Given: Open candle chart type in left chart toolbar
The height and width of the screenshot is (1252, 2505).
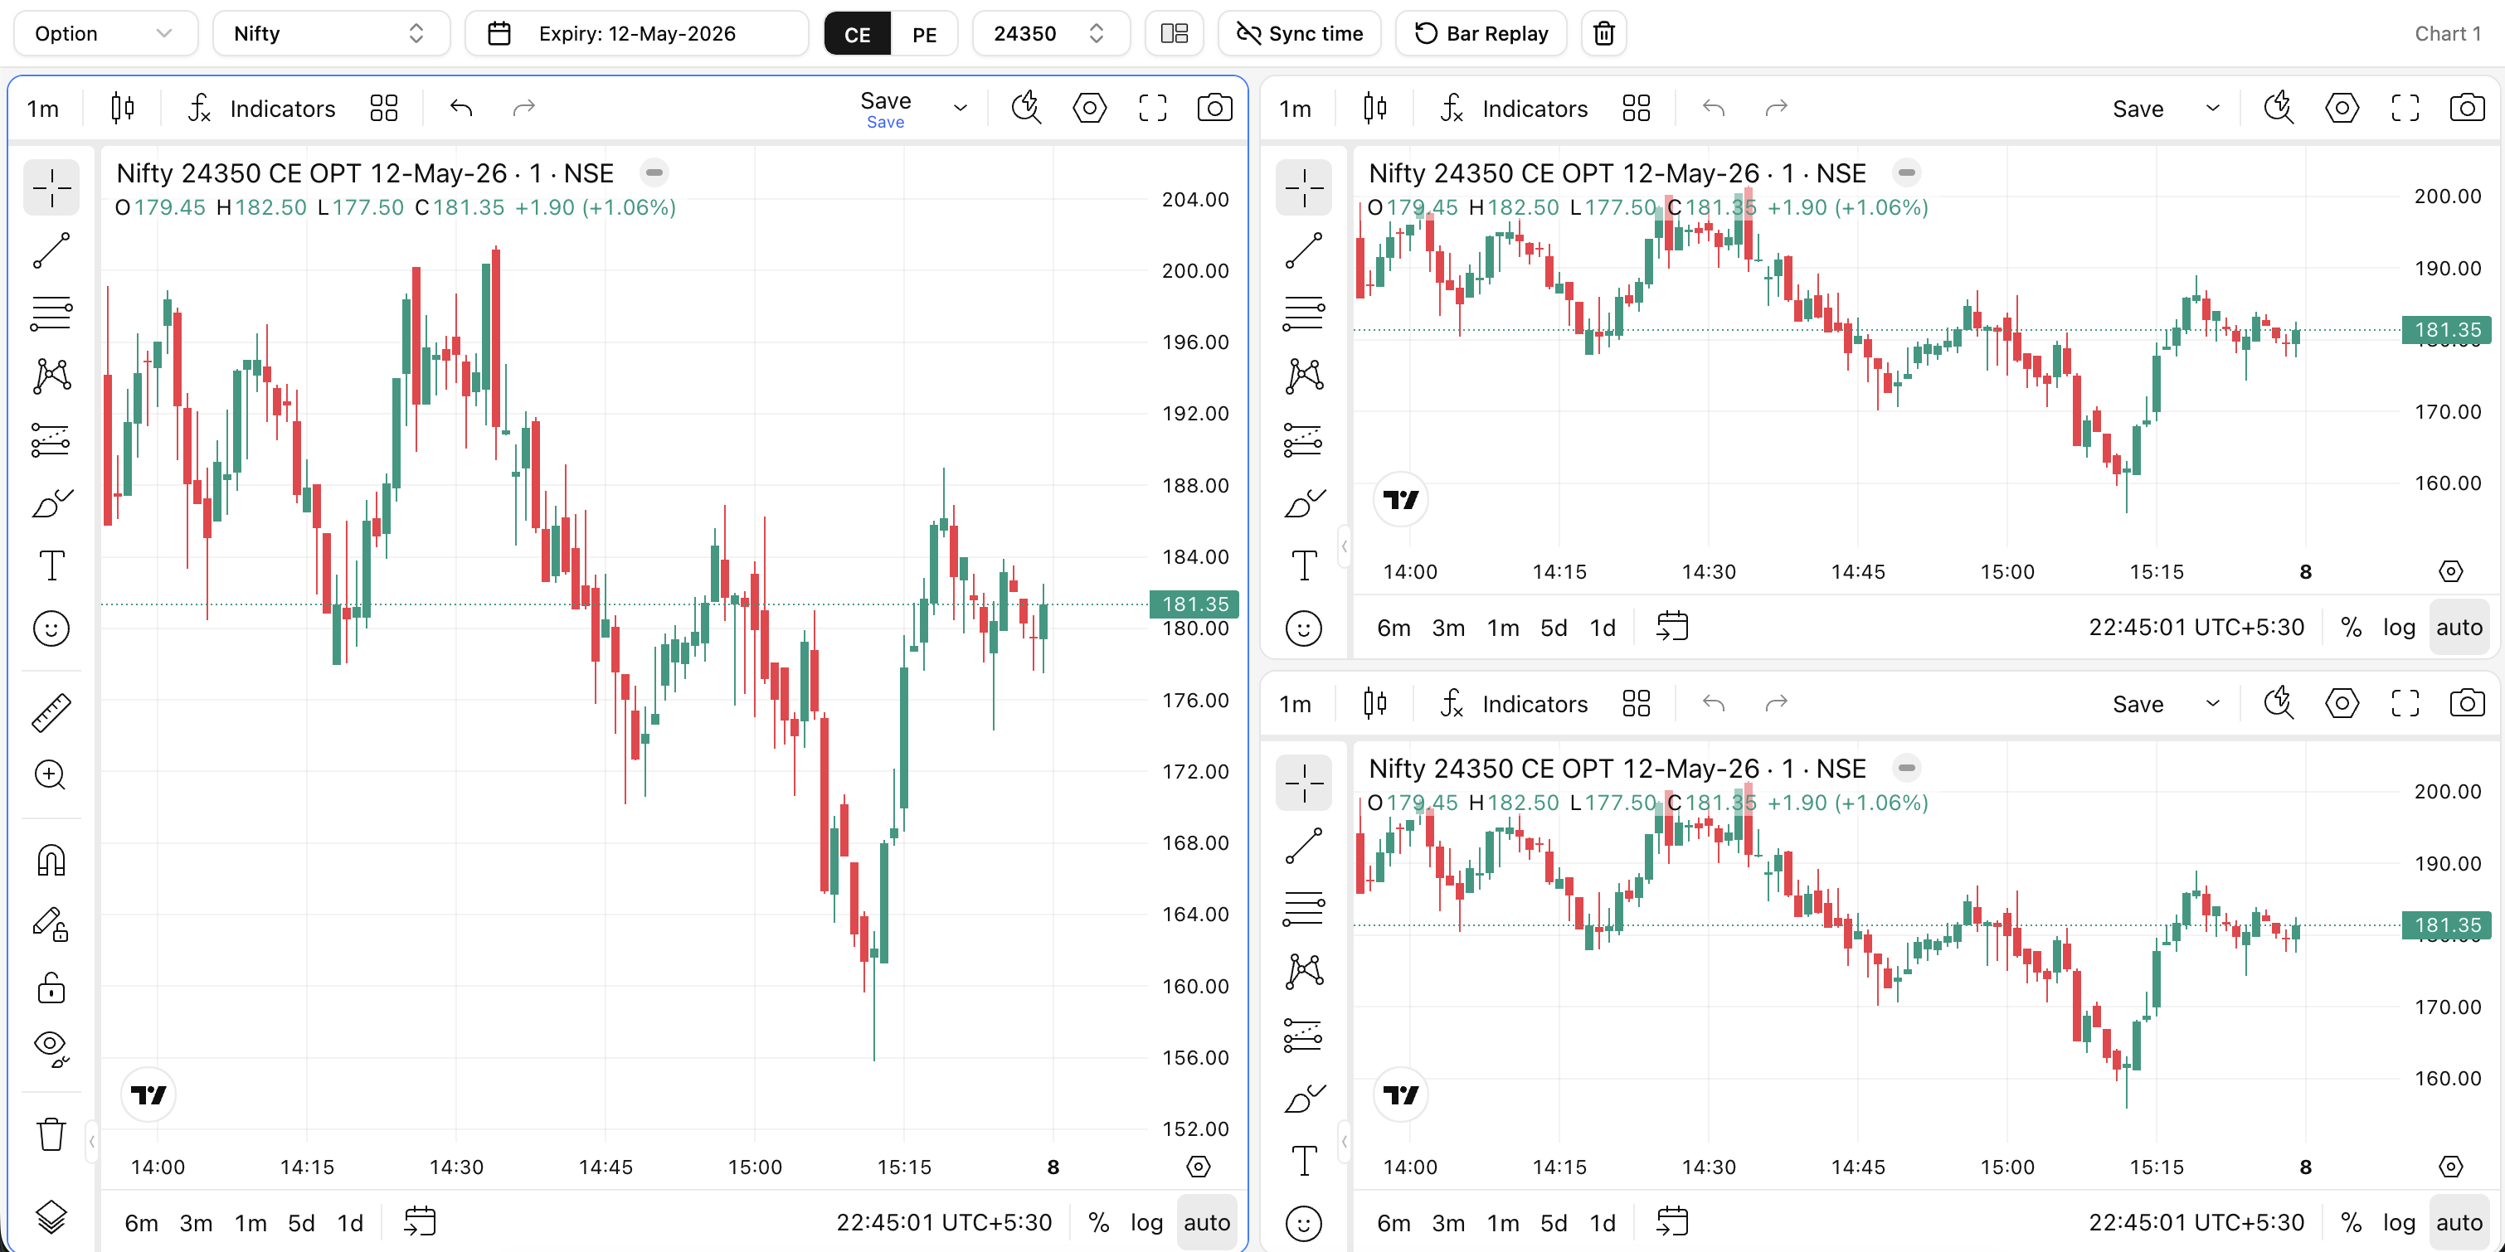Looking at the screenshot, I should click(123, 108).
